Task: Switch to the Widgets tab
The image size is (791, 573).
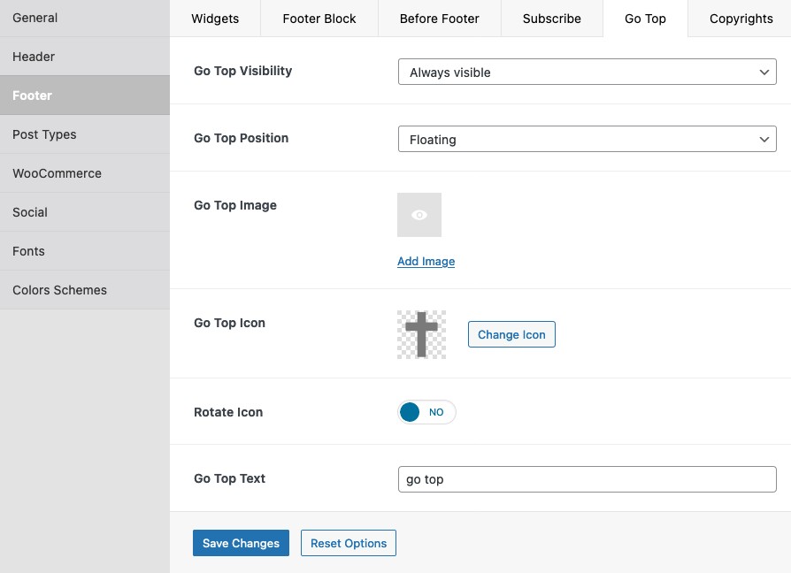Action: point(215,19)
